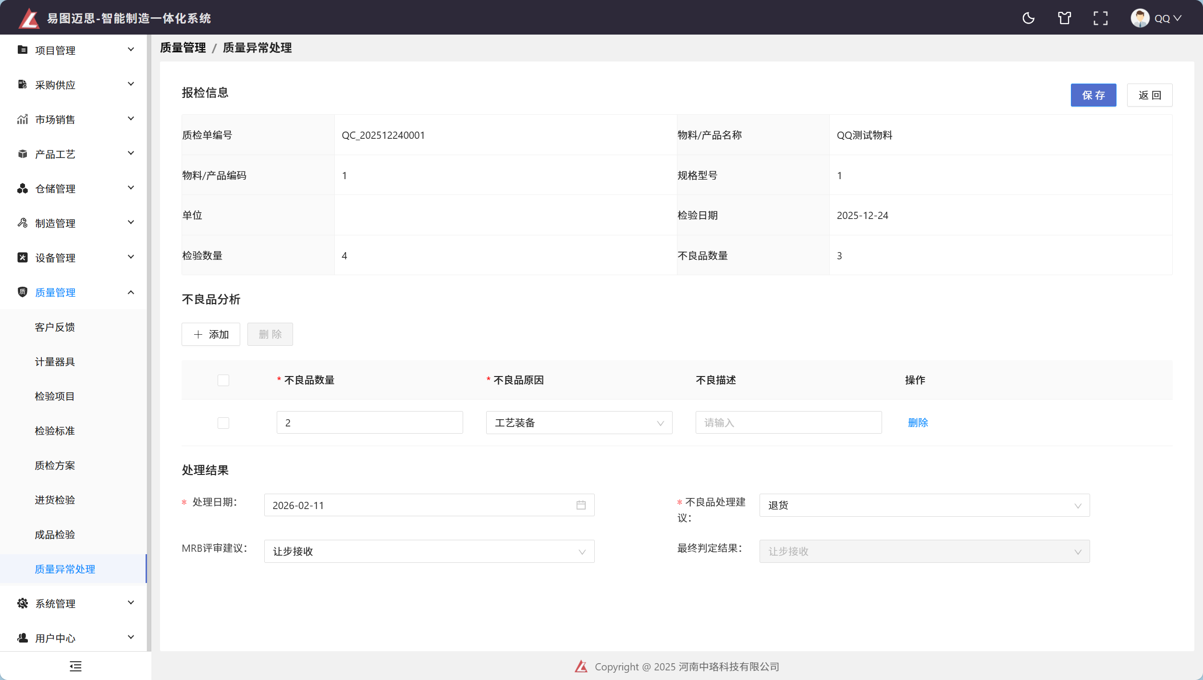Click the 仓储管理 sidebar icon

point(22,188)
